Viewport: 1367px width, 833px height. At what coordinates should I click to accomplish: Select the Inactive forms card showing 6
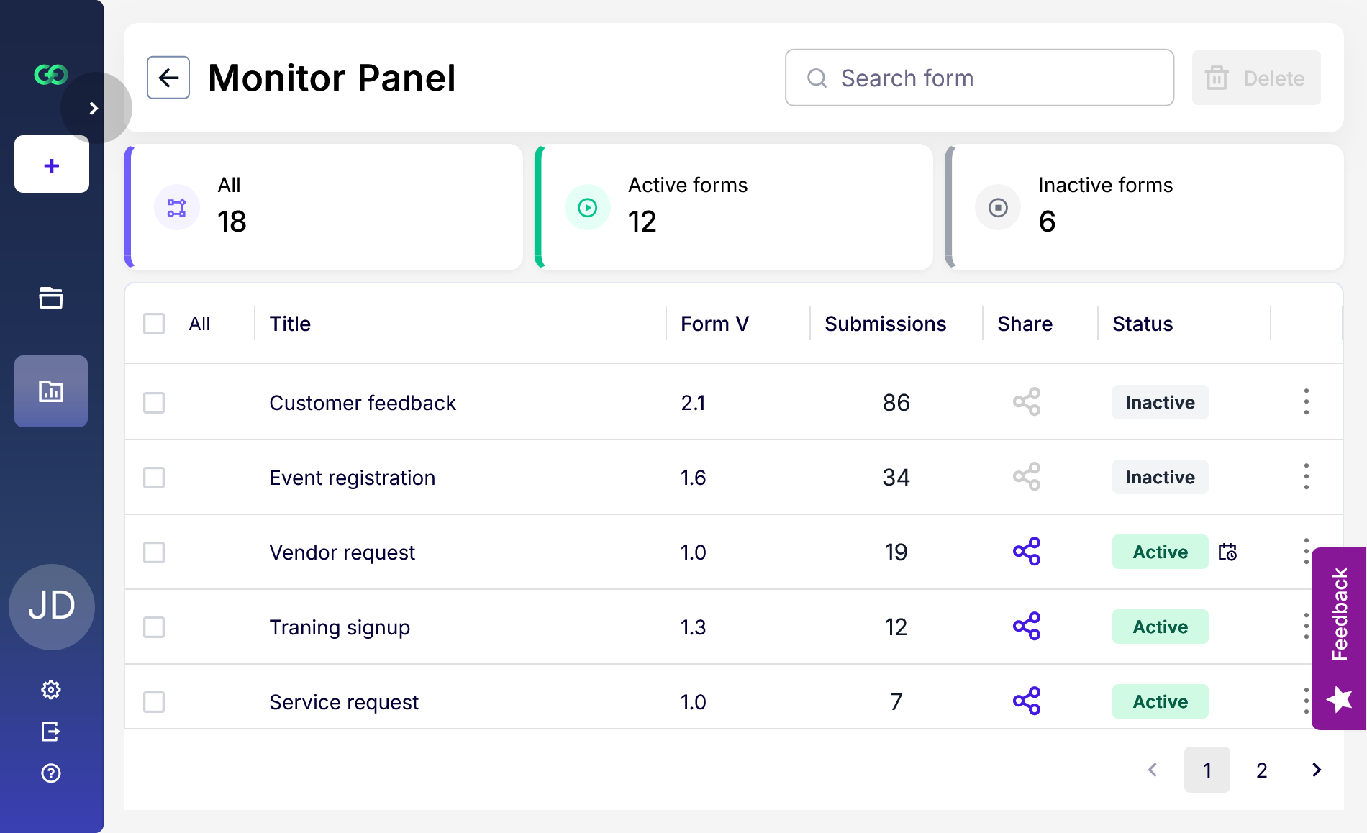point(1144,207)
